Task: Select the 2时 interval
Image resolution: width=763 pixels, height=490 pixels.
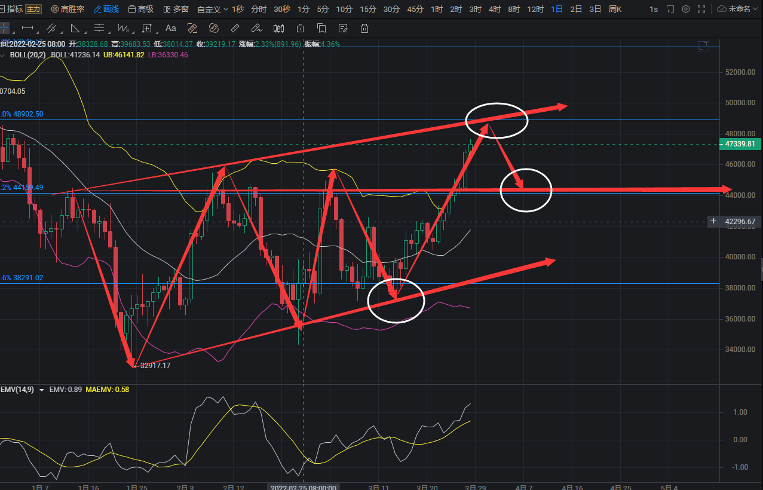Action: [x=456, y=9]
